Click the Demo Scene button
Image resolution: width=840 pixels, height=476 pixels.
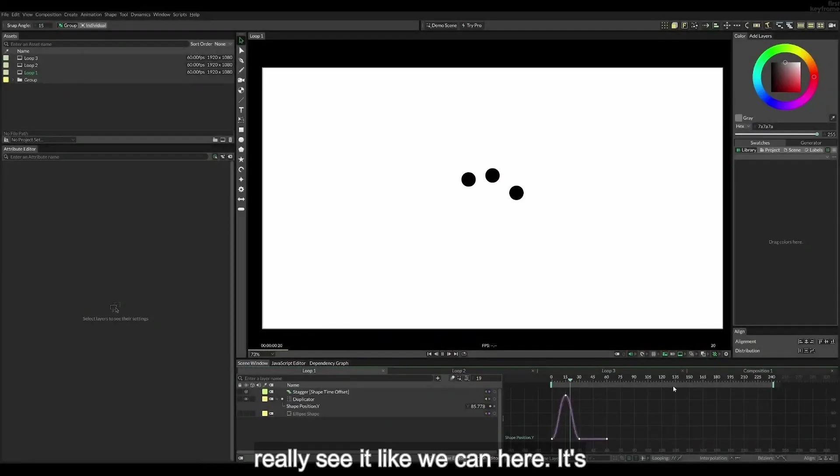point(441,25)
